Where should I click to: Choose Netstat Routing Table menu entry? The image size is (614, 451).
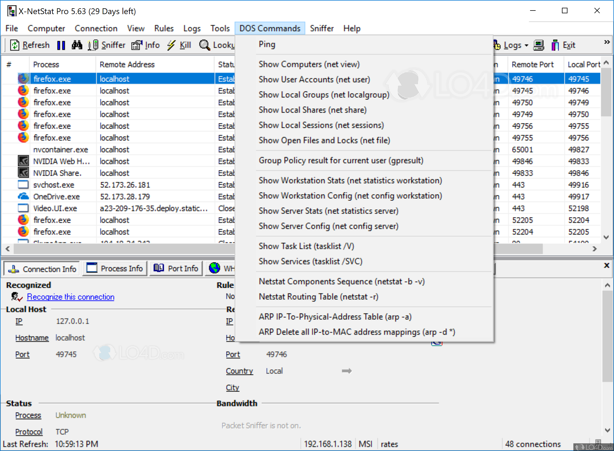click(318, 297)
